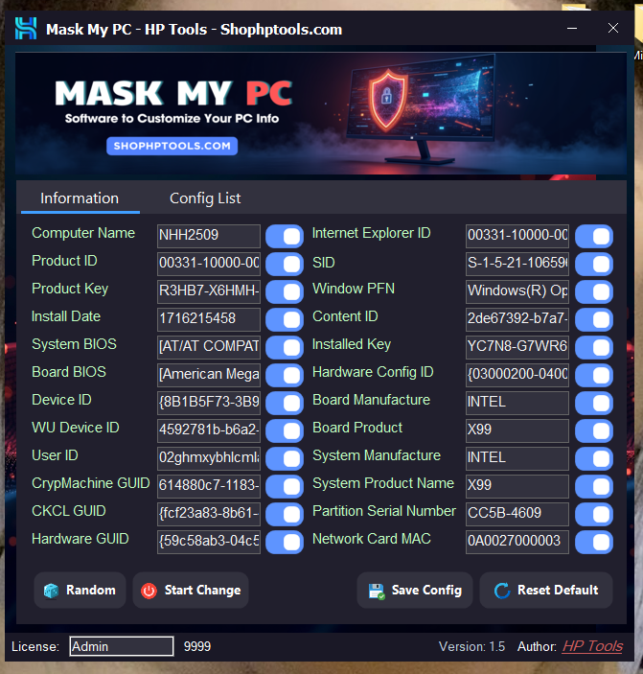Image resolution: width=643 pixels, height=674 pixels.
Task: Click the HP Tools logo in title bar
Action: click(x=26, y=29)
